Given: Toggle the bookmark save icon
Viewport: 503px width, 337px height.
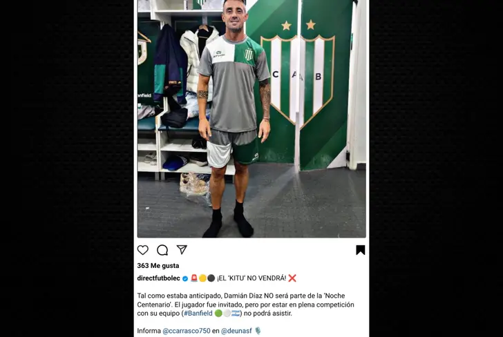Looking at the screenshot, I should coord(361,250).
